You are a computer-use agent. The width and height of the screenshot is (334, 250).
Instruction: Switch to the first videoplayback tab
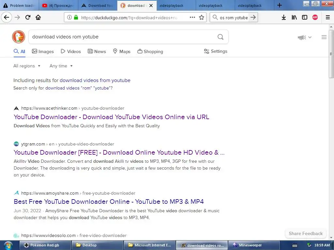point(176,6)
